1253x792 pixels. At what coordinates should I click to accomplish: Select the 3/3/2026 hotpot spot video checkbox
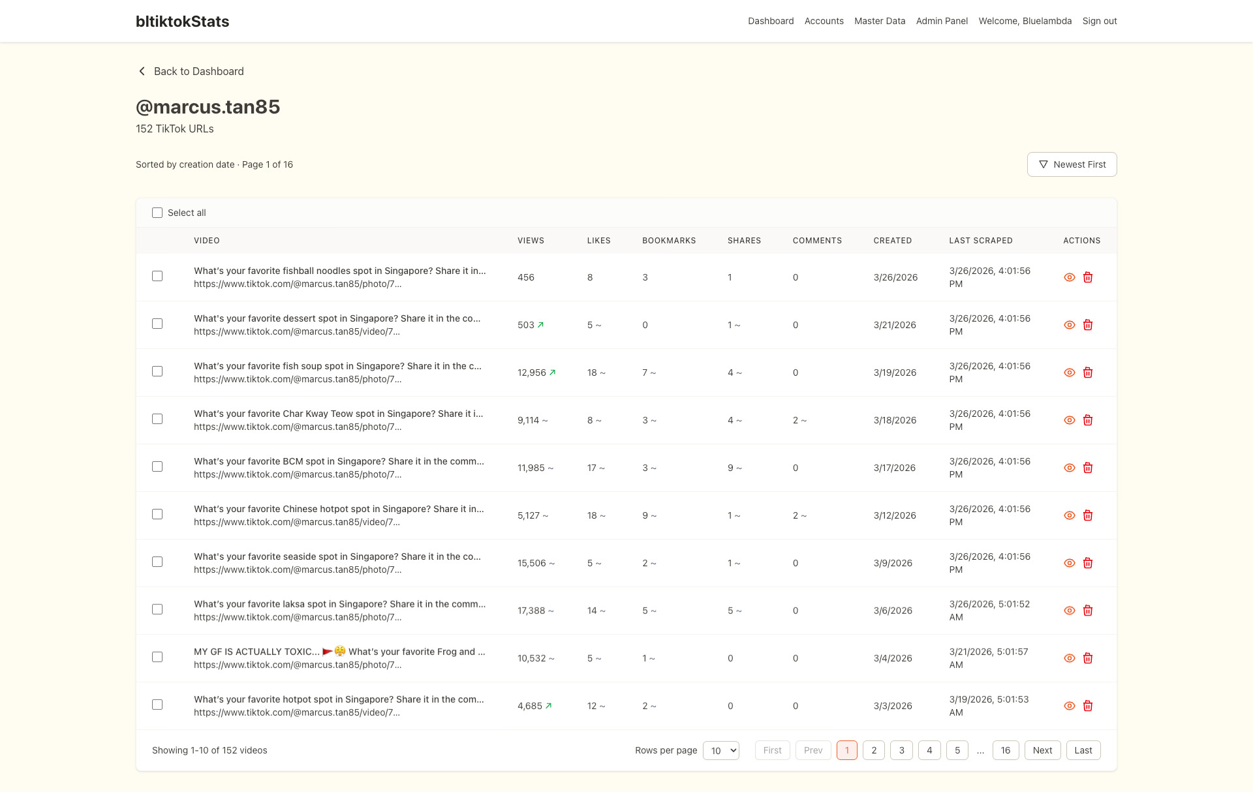[157, 705]
